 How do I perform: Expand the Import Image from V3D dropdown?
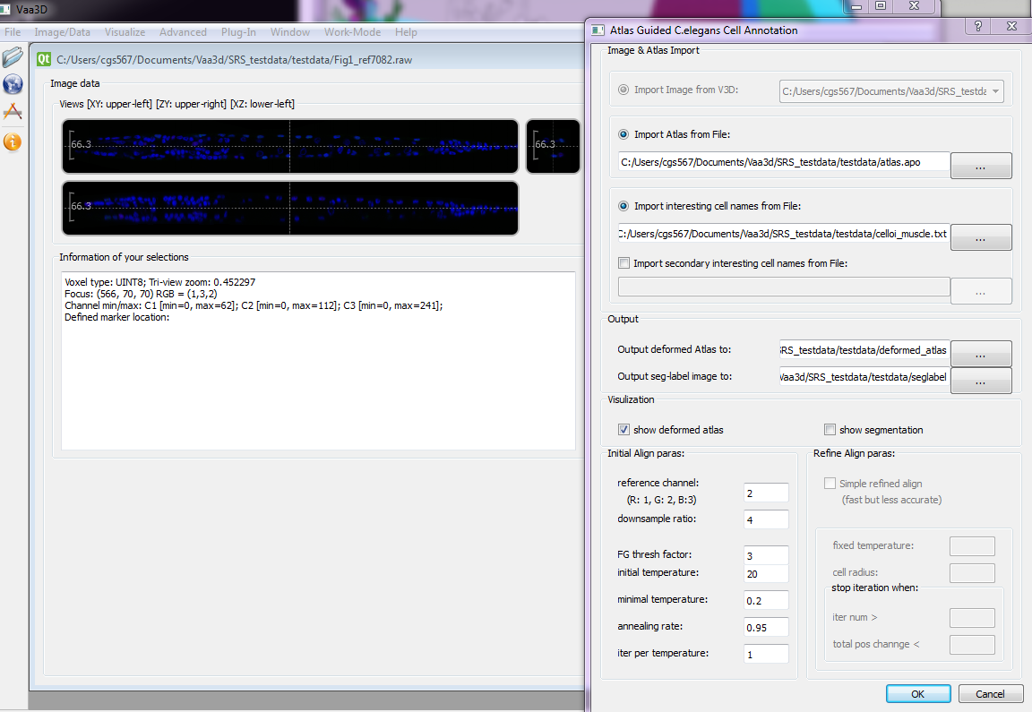[993, 91]
